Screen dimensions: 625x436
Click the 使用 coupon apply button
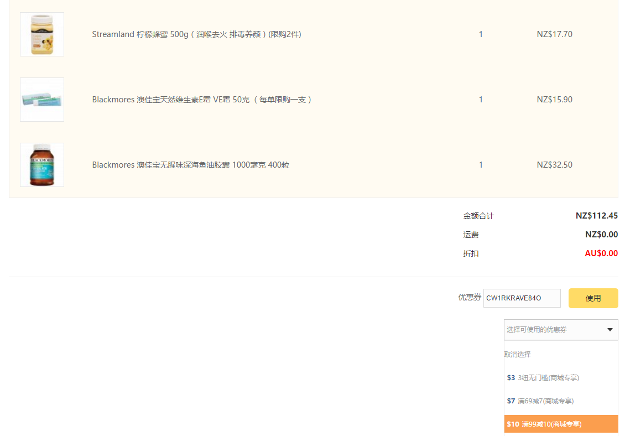[593, 298]
